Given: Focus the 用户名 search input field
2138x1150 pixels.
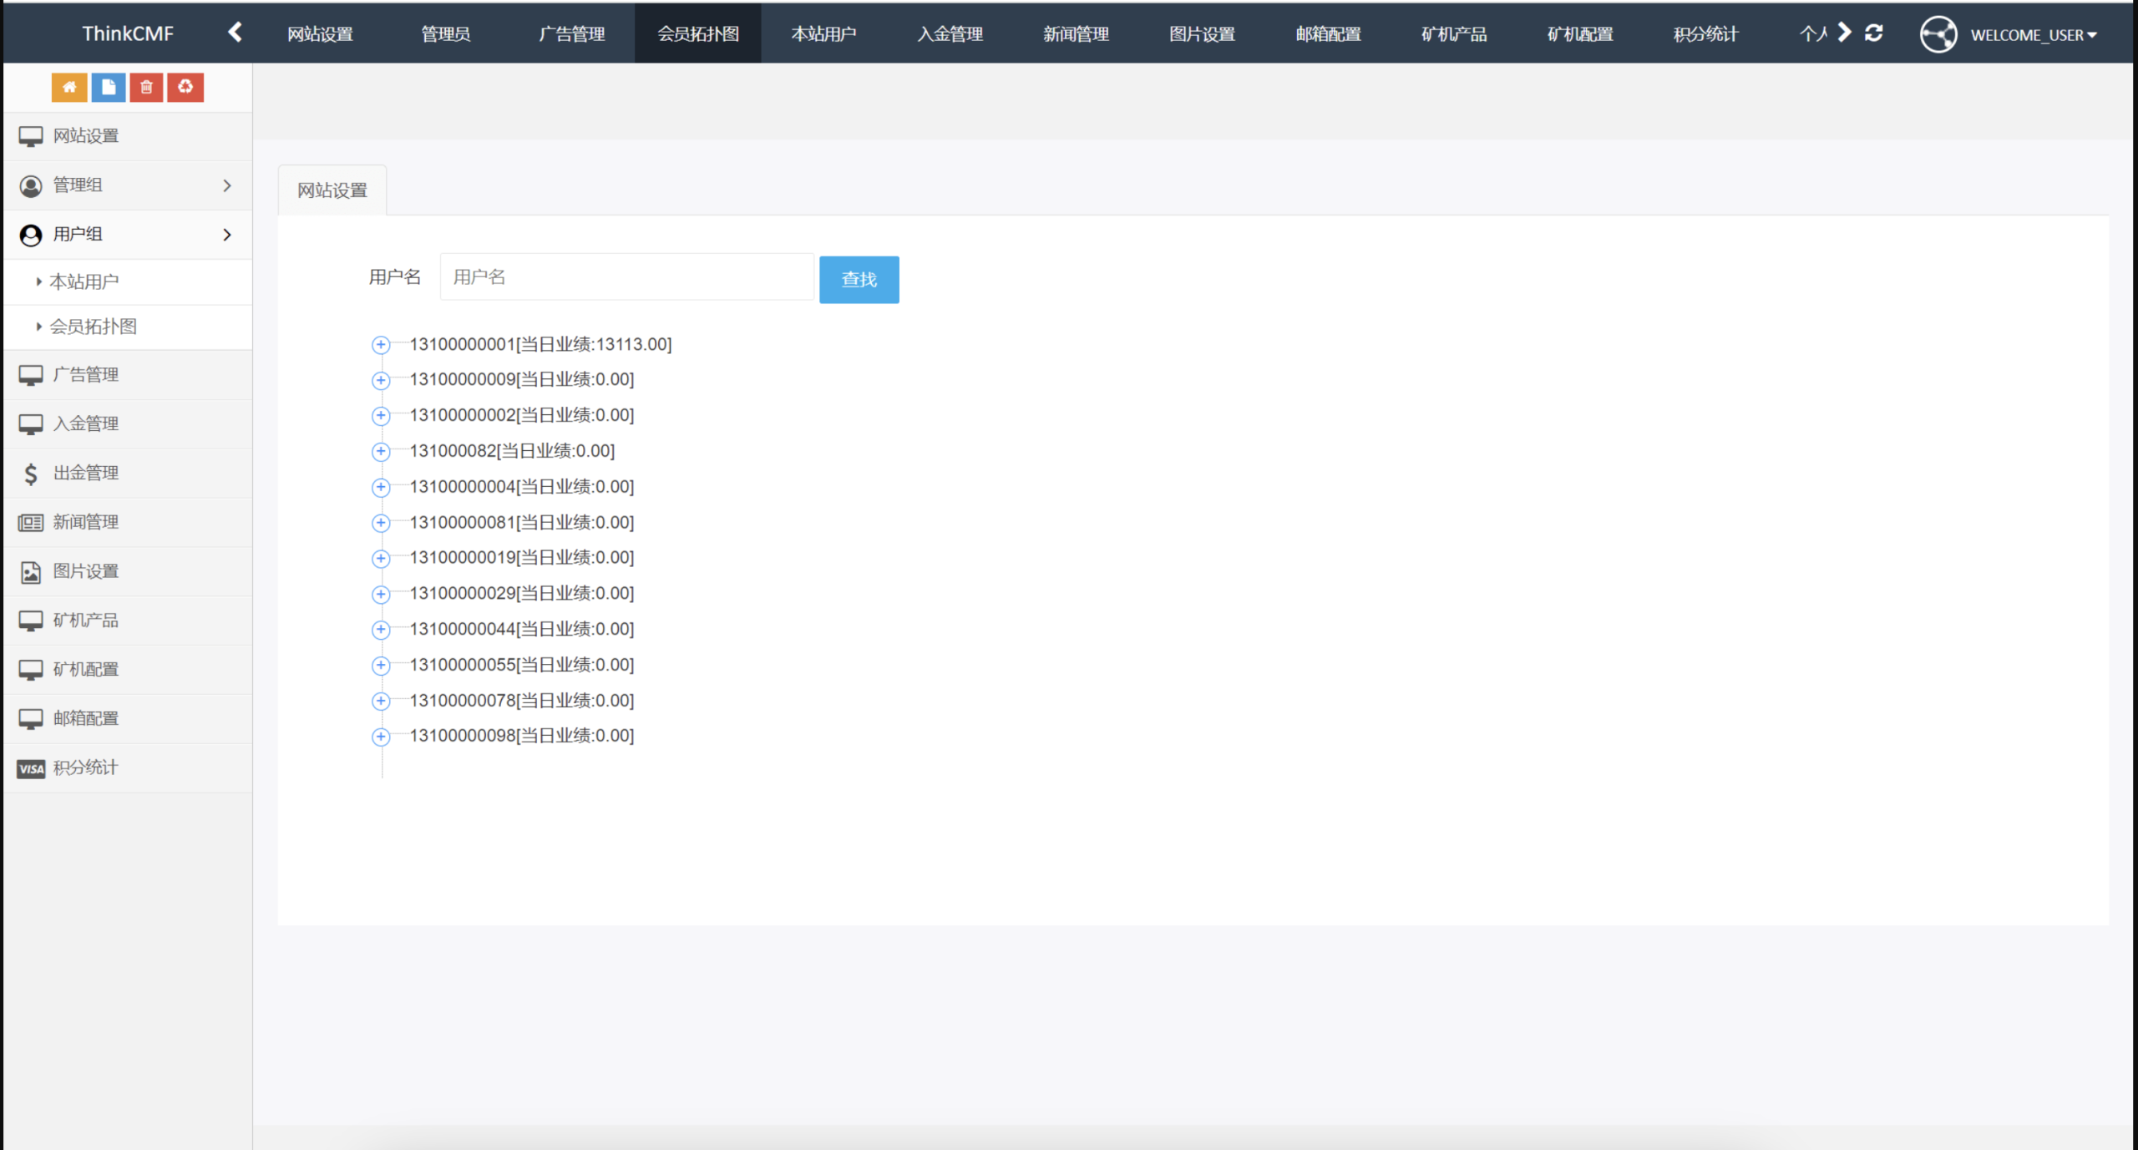Looking at the screenshot, I should [626, 277].
